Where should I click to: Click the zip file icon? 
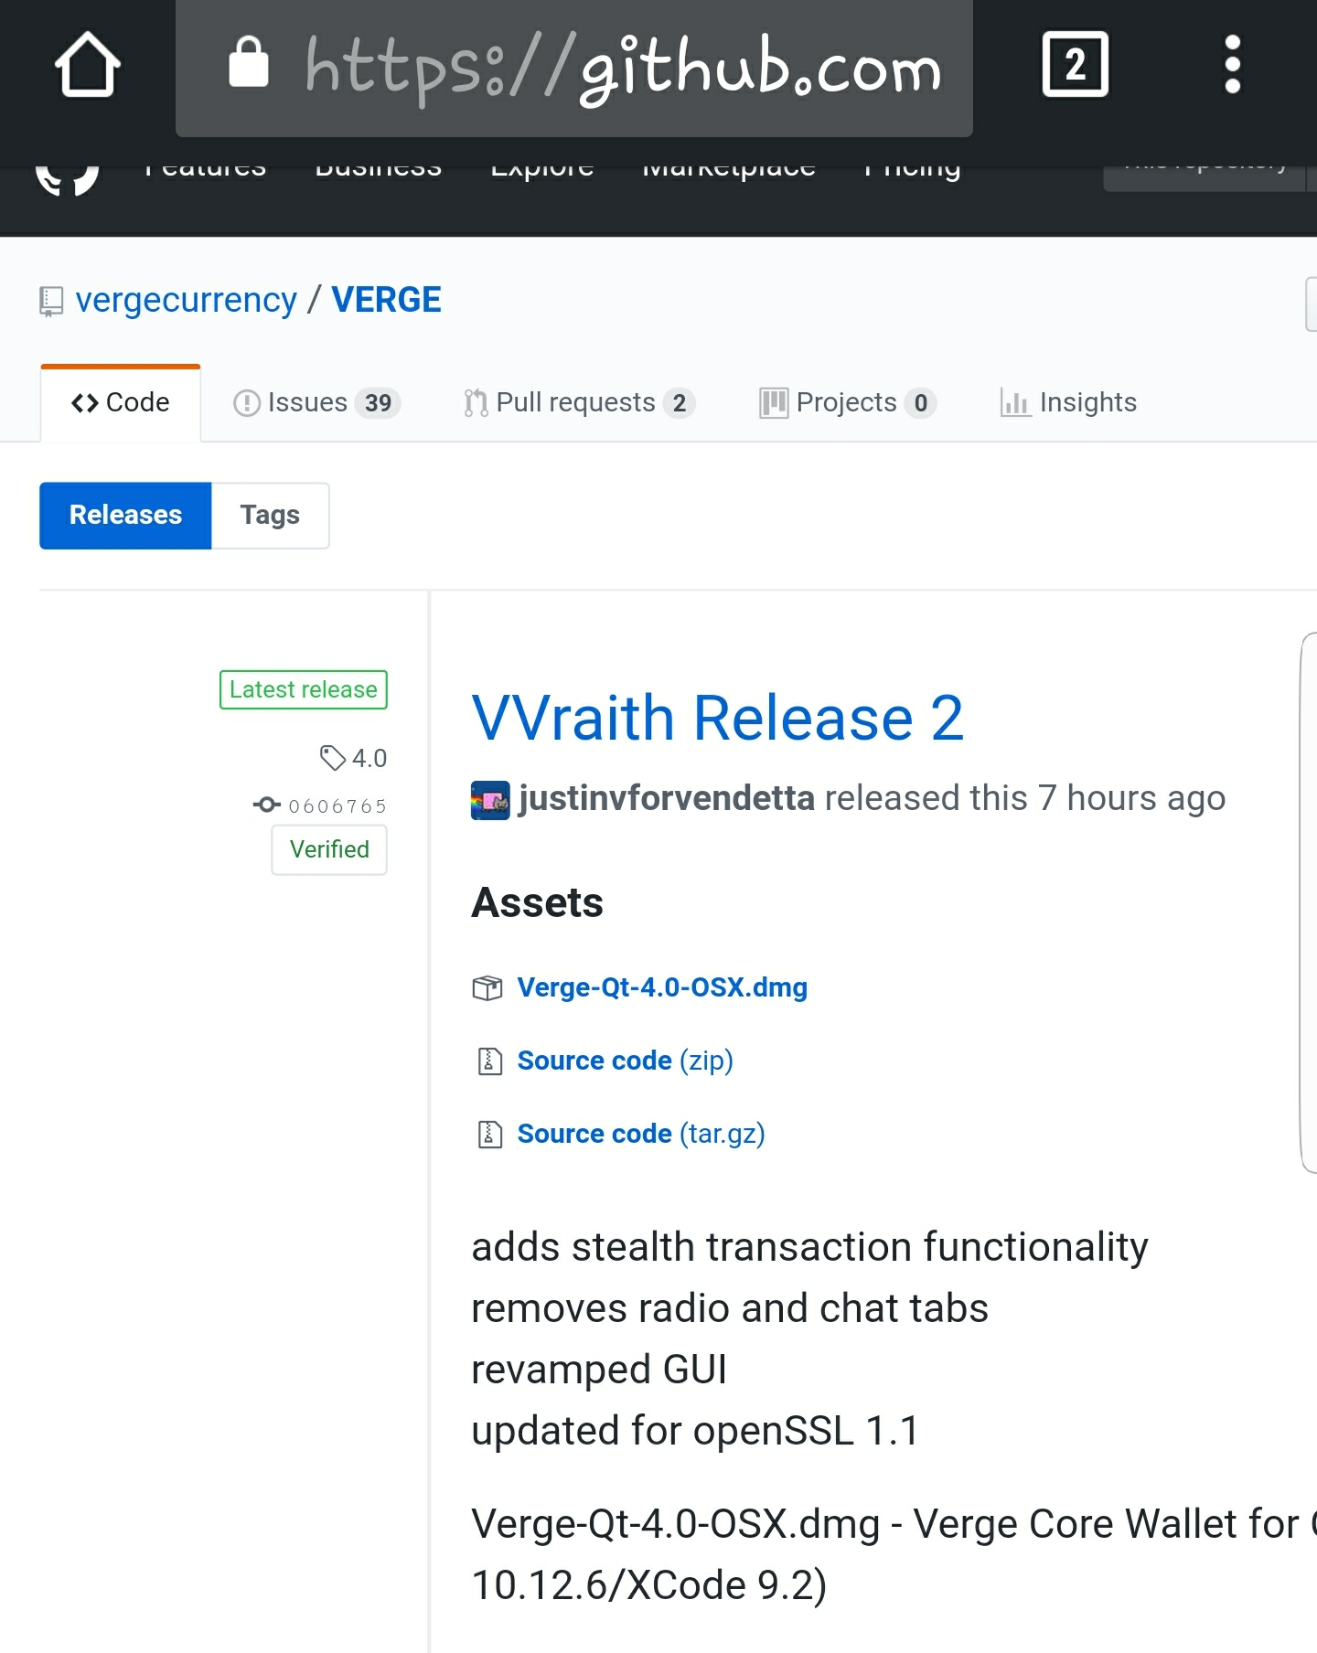pos(490,1061)
